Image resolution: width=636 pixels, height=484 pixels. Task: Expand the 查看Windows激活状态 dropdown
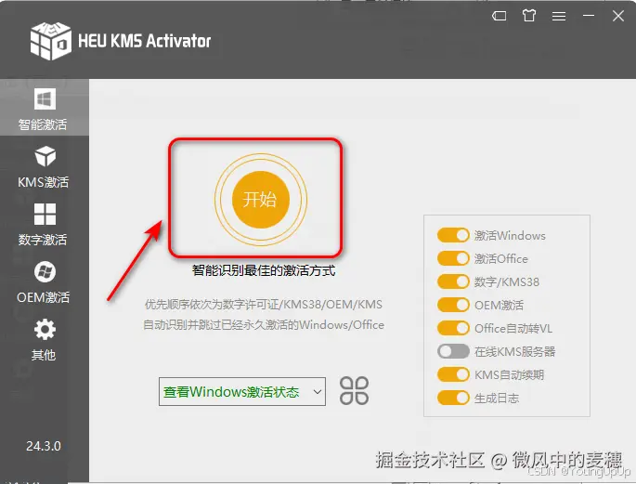[x=242, y=391]
